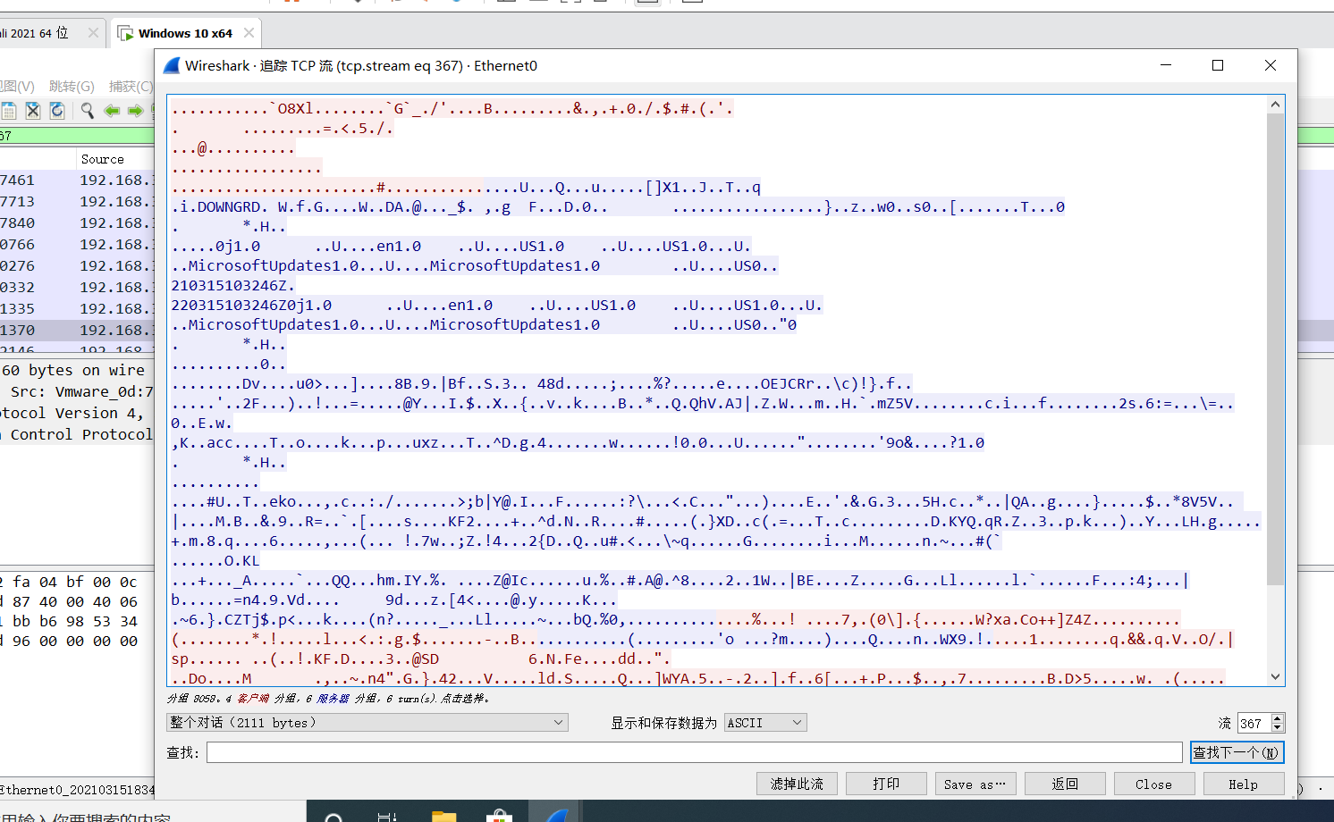Viewport: 1334px width, 822px height.
Task: Open the 跳转(G) menu
Action: pyautogui.click(x=72, y=86)
